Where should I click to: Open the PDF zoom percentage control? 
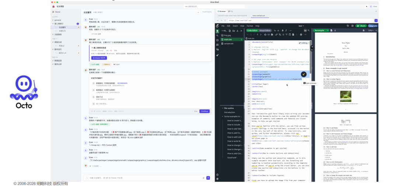tap(370, 31)
